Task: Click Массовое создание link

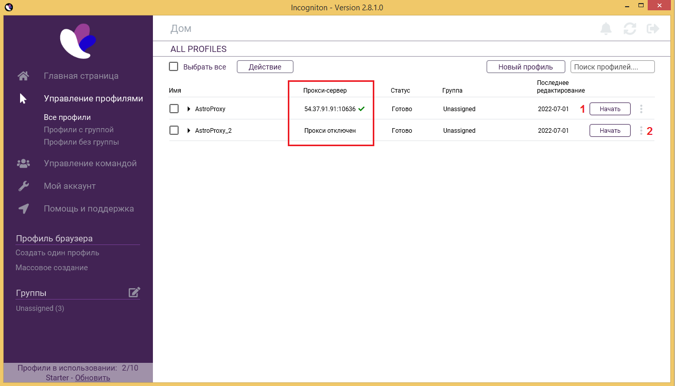Action: click(x=51, y=268)
